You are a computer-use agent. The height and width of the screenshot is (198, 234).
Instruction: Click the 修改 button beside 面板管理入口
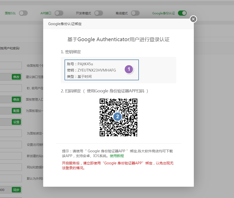click(x=16, y=99)
